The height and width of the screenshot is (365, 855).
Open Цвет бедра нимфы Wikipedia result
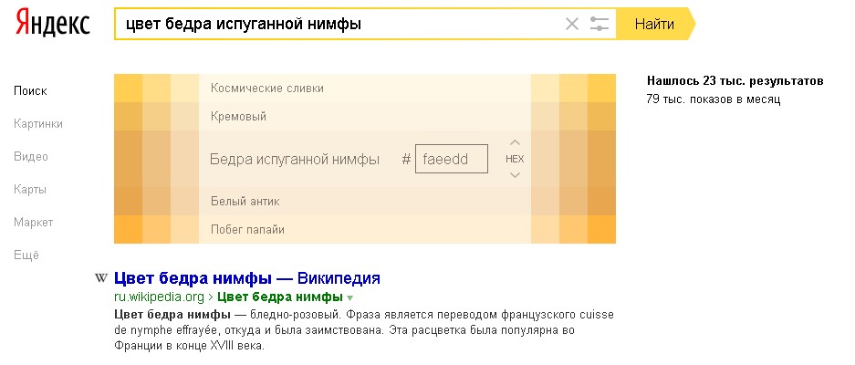coord(246,278)
